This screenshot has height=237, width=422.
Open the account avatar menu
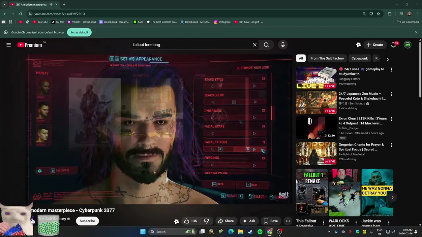point(407,45)
